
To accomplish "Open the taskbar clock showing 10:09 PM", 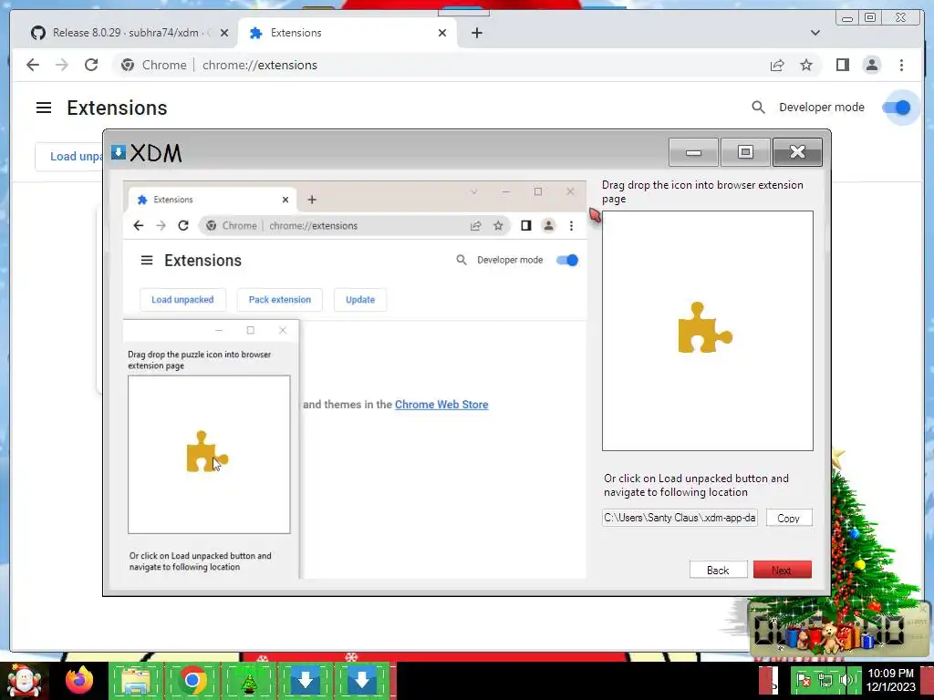I will point(890,680).
